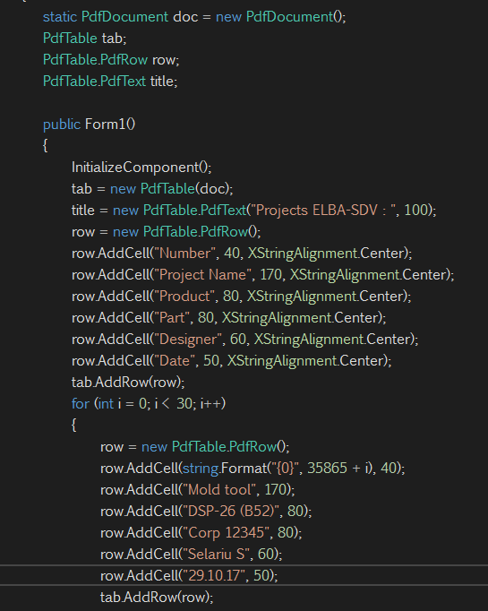Screen dimensions: 488x611
Task: Click the InitializeComponent() call
Action: 141,168
